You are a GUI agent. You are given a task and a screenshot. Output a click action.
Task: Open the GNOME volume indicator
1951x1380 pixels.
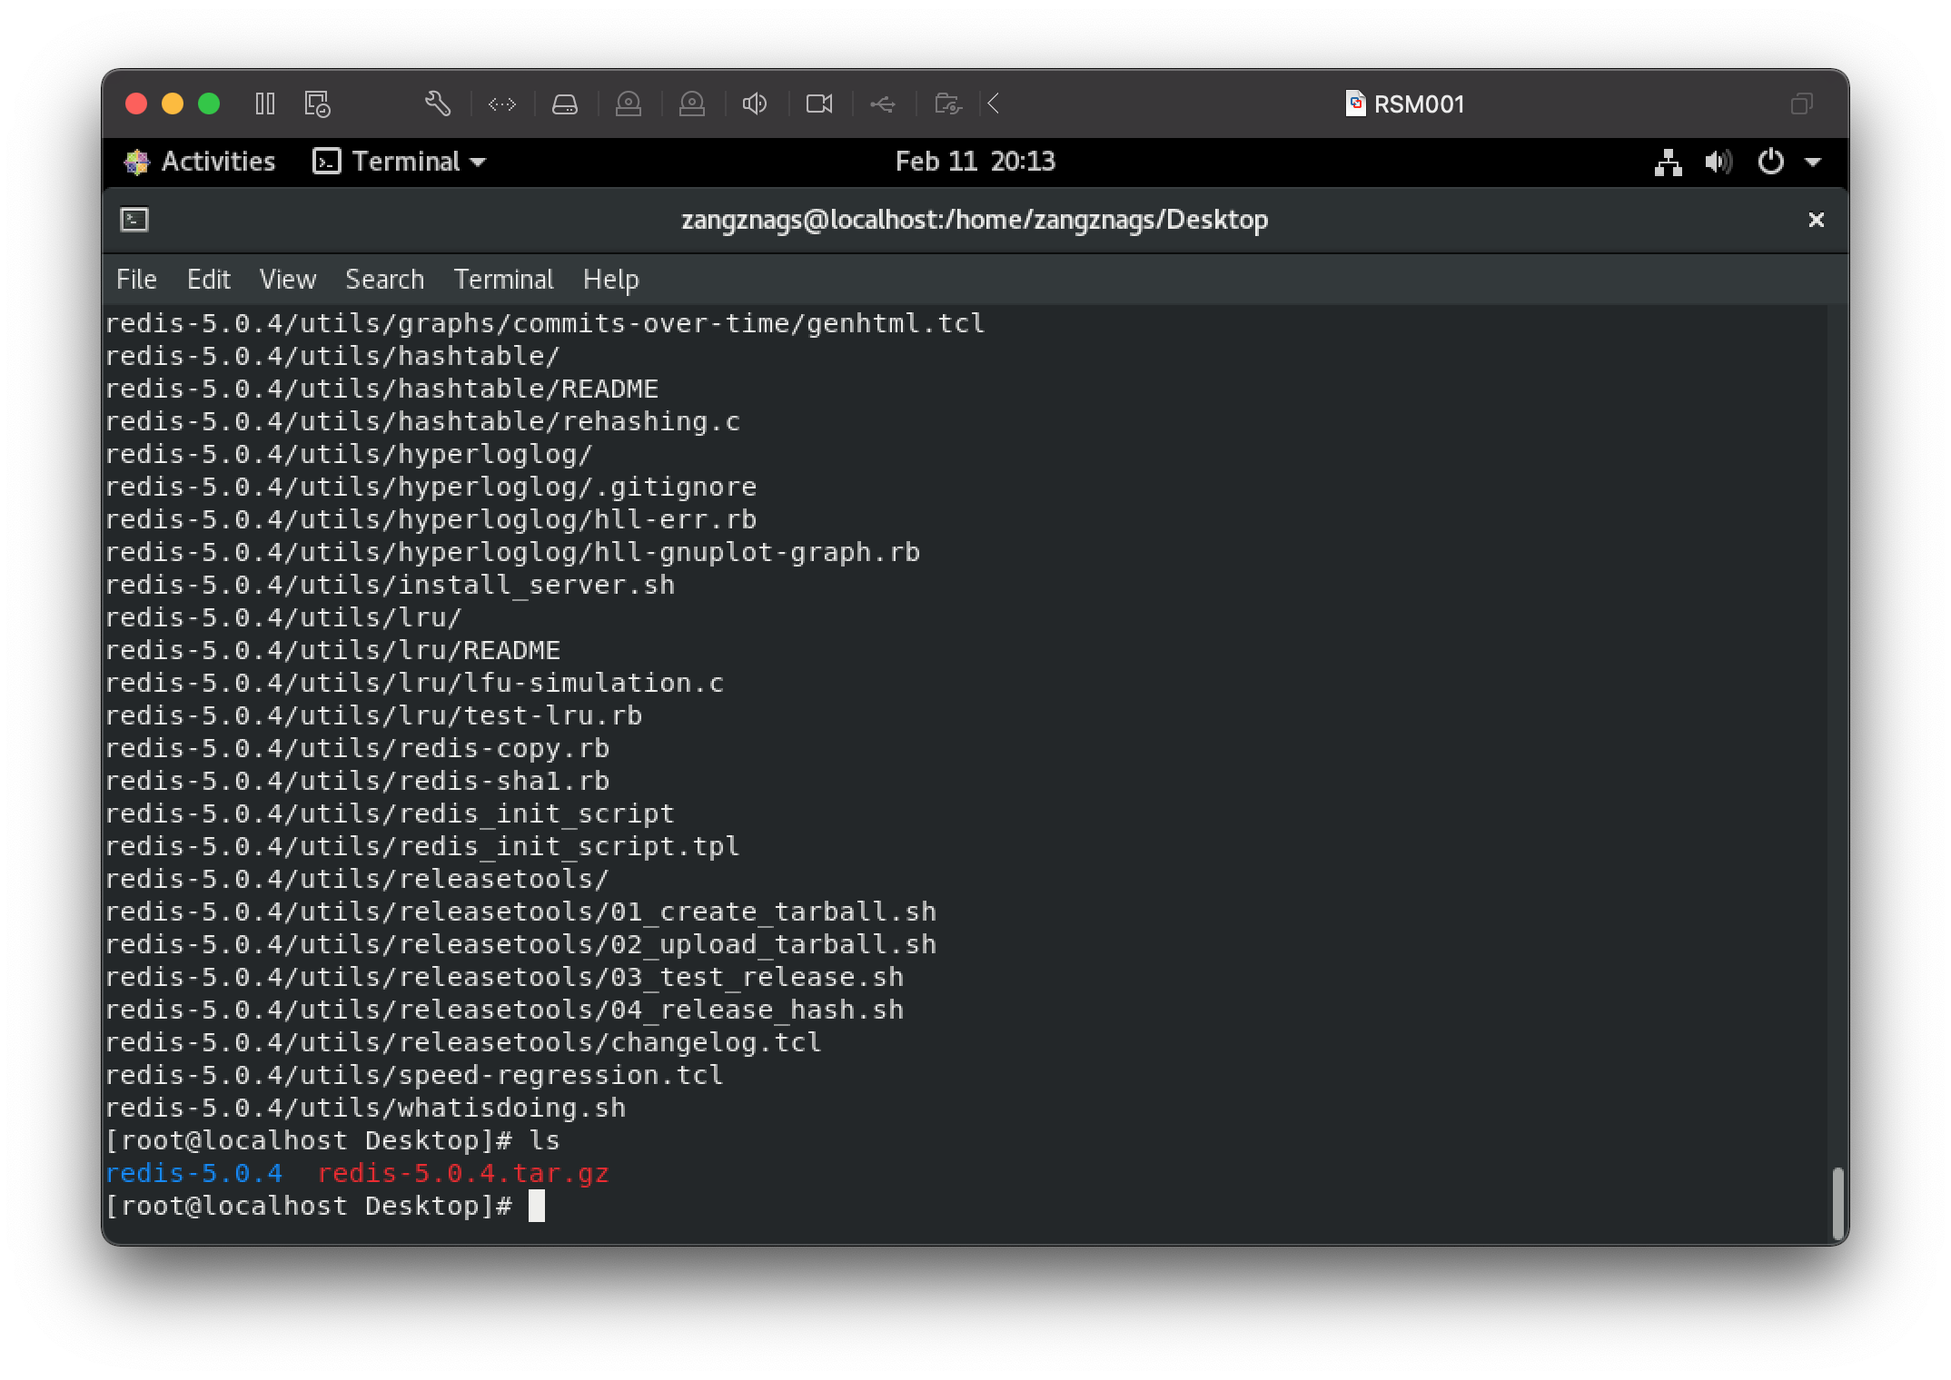tap(1718, 163)
